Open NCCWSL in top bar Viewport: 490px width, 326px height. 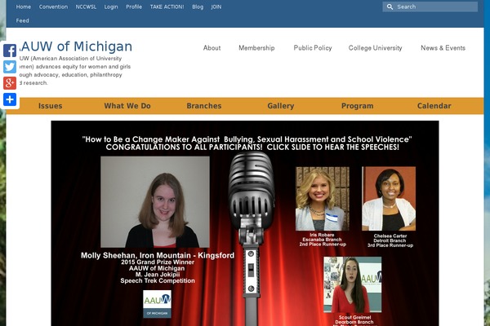[86, 7]
